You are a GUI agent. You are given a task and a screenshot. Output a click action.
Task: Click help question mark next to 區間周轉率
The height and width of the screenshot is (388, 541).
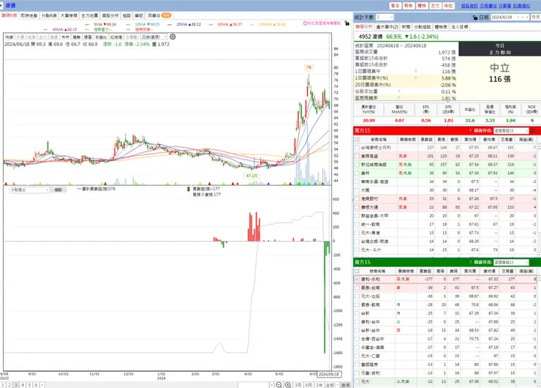coord(399,98)
